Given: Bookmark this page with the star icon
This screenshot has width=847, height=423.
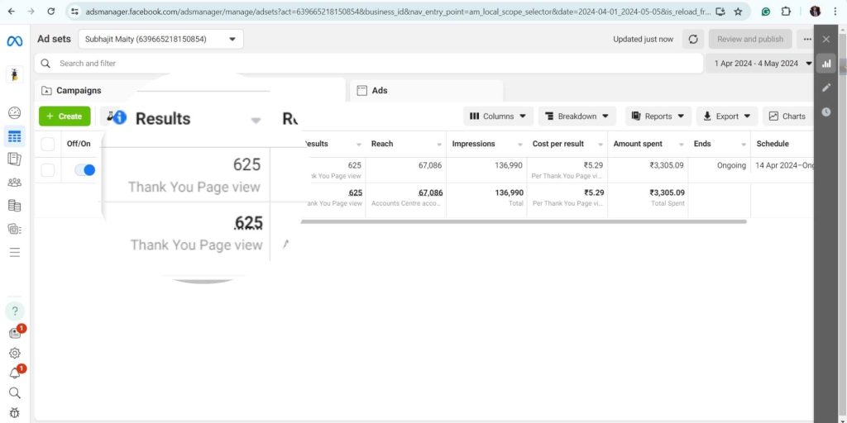Looking at the screenshot, I should 738,12.
